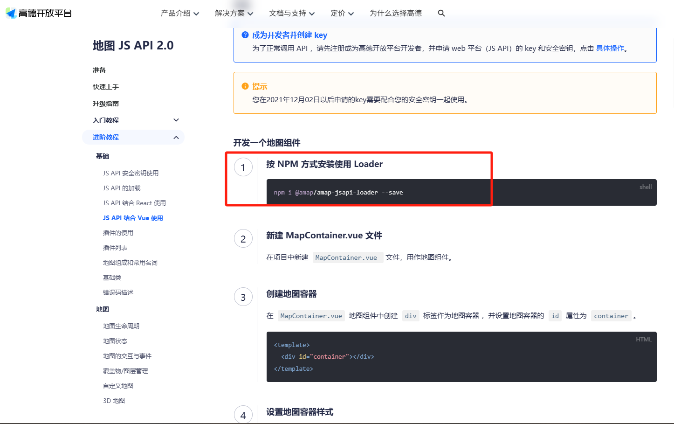Open 快速上手 in sidebar
Screen dimensions: 674x424
pos(106,87)
